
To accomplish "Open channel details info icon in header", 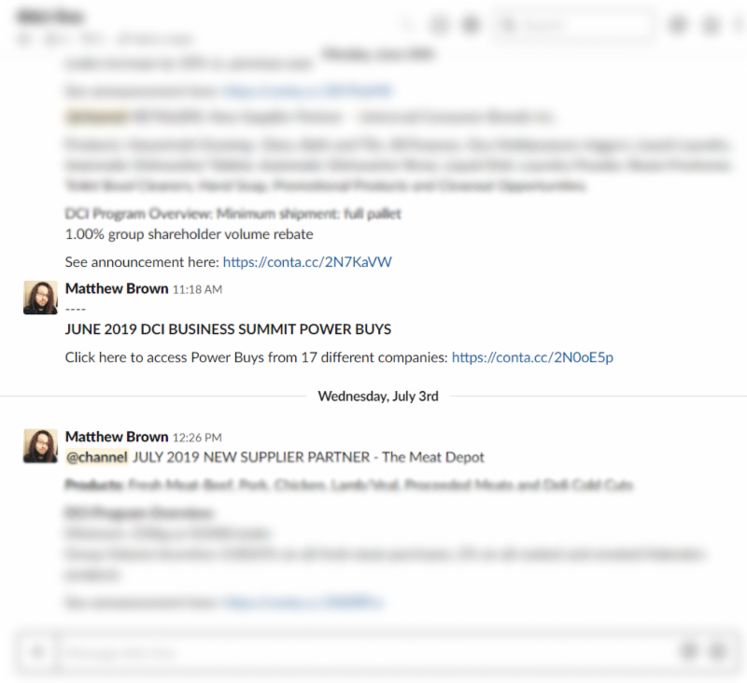I will coord(439,25).
